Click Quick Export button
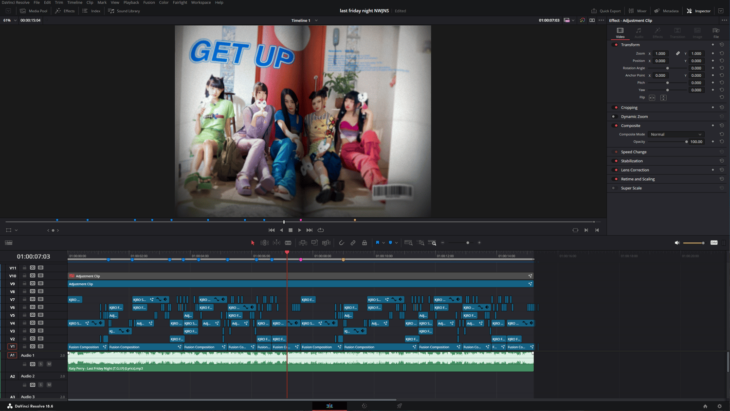This screenshot has height=411, width=730. tap(606, 11)
